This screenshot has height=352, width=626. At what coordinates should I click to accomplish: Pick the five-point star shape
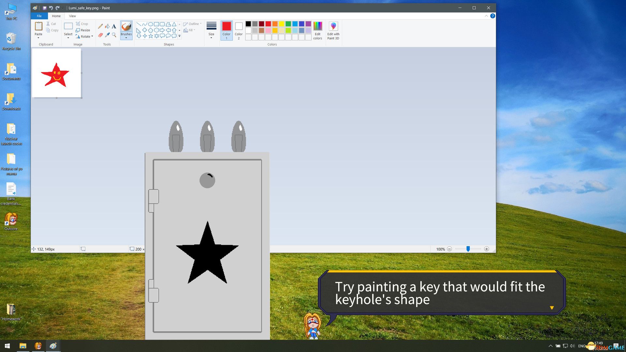pyautogui.click(x=151, y=36)
